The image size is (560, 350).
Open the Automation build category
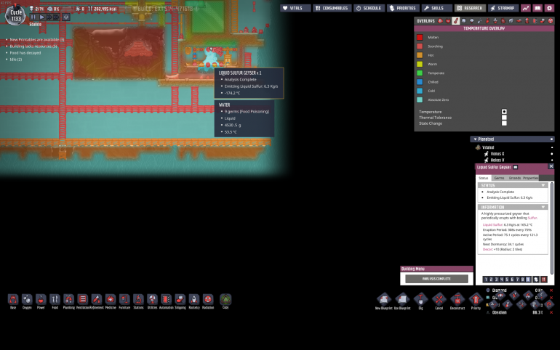[167, 300]
